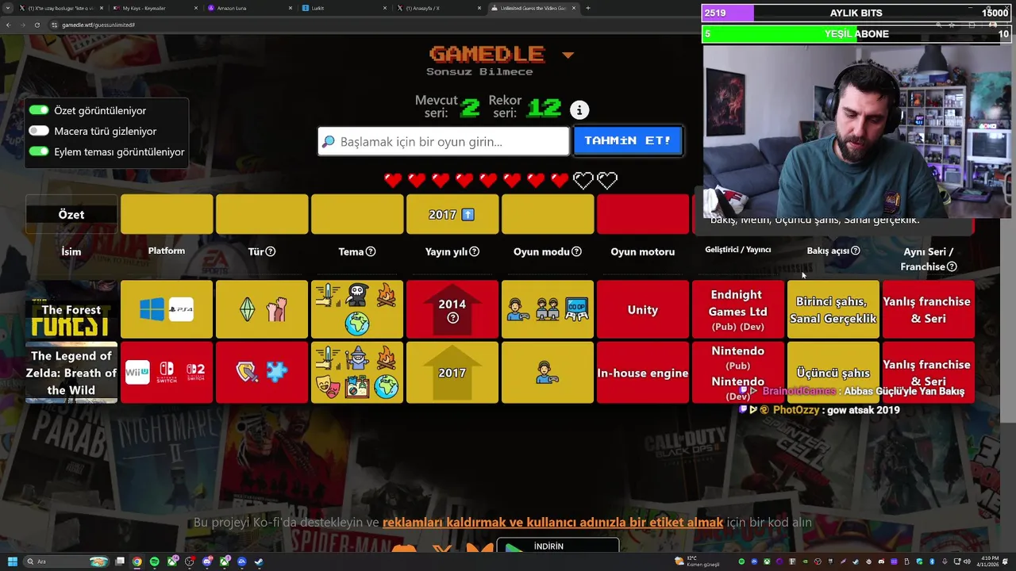Click the puzzle piece genre icon in Zelda row
The image size is (1016, 571).
276,371
